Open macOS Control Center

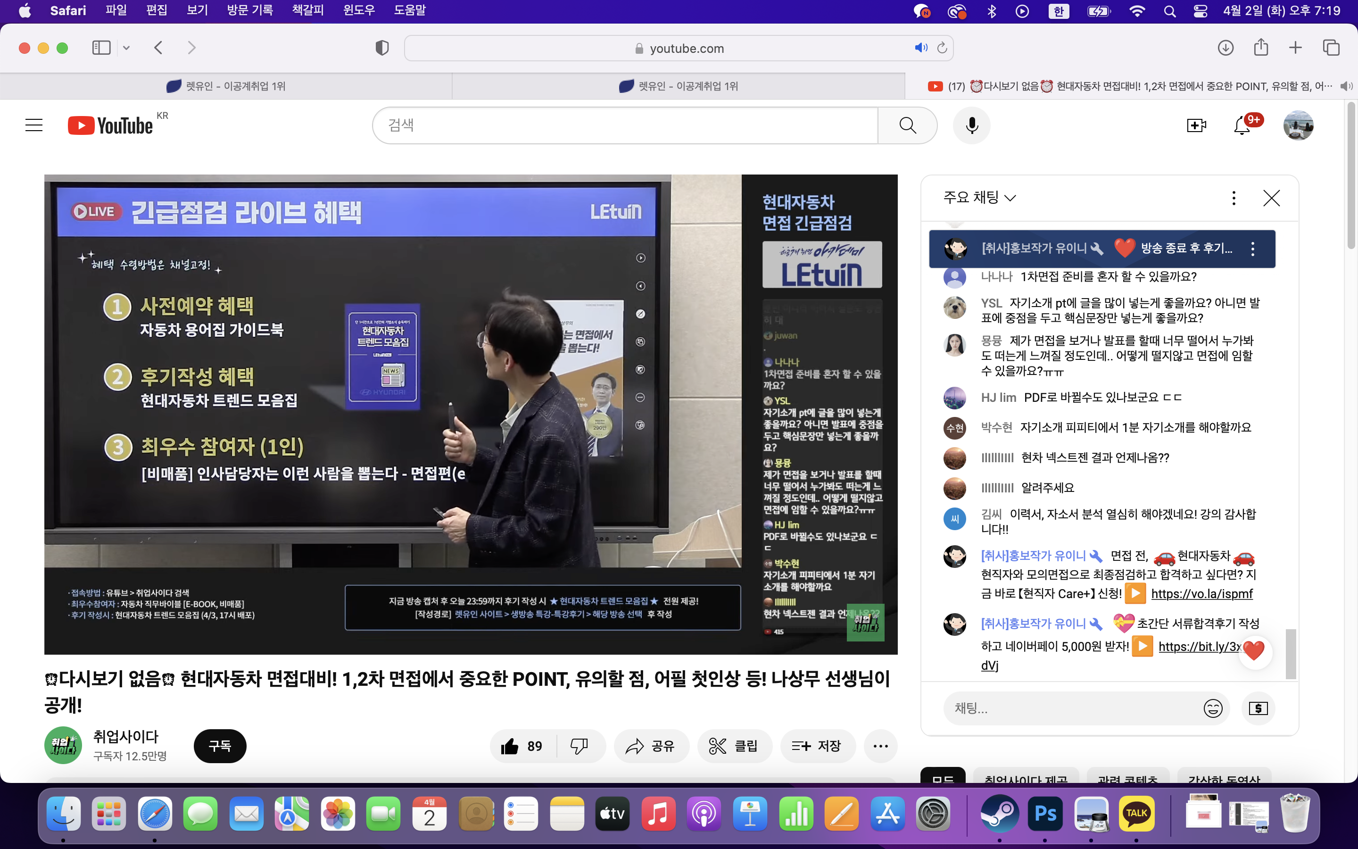pos(1201,11)
